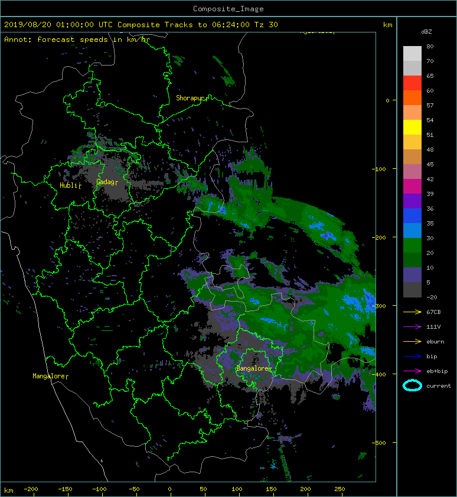The image size is (457, 497).
Task: Click the 'Hubli' city label
Action: click(68, 185)
